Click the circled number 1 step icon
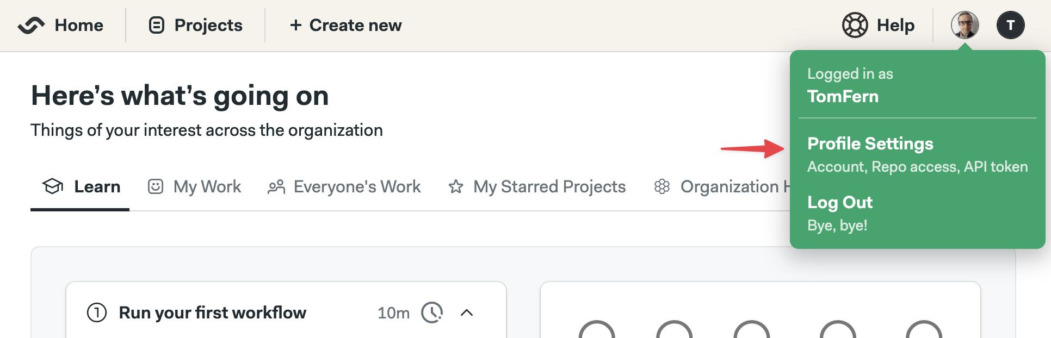Viewport: 1051px width, 338px height. pyautogui.click(x=97, y=312)
